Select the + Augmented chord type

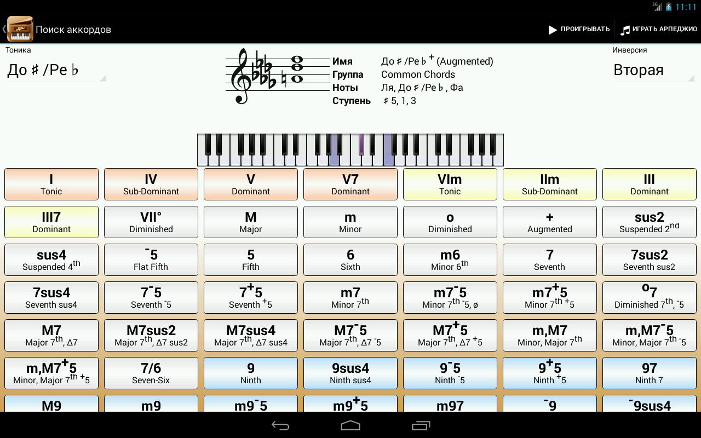point(550,222)
